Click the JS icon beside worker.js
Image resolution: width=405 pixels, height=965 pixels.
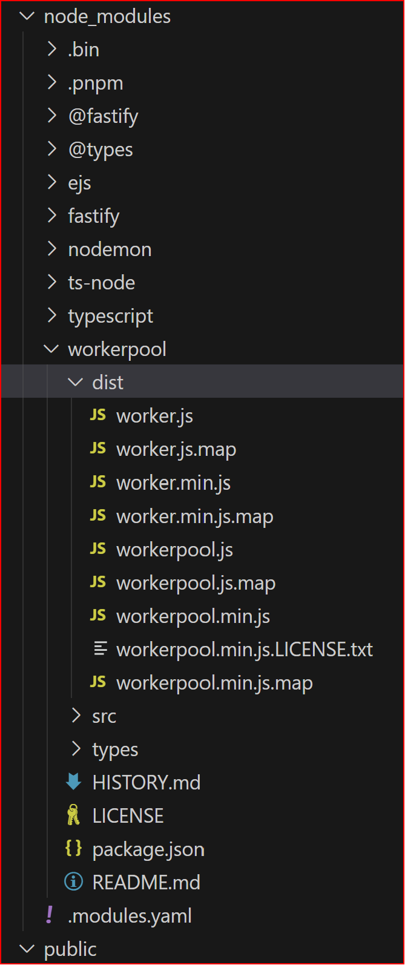point(98,415)
